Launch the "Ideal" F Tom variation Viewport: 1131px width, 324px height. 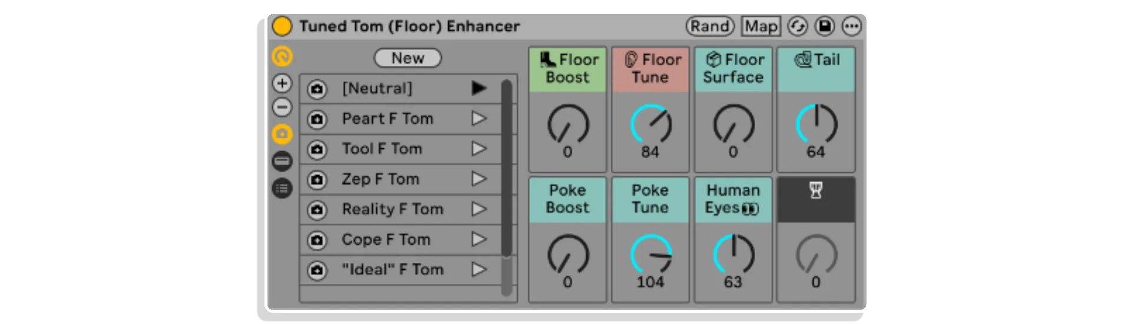(479, 269)
